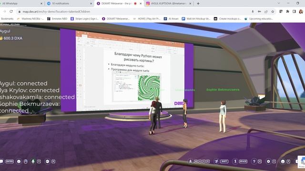Viewport: 305px width, 171px height.
Task: Click the jumping figure icon
Action: click(235, 161)
